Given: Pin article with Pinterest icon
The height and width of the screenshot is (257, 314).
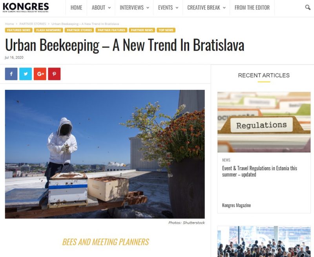Looking at the screenshot, I should coord(54,74).
